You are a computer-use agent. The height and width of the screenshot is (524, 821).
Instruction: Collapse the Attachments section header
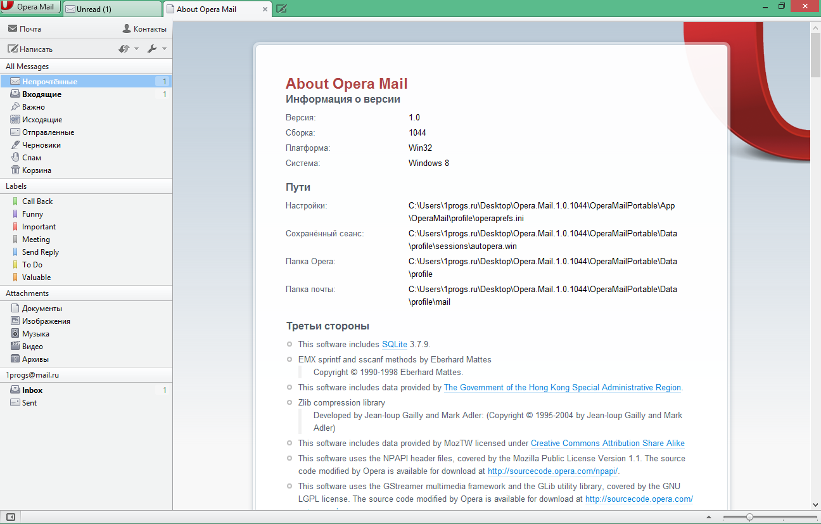(86, 293)
